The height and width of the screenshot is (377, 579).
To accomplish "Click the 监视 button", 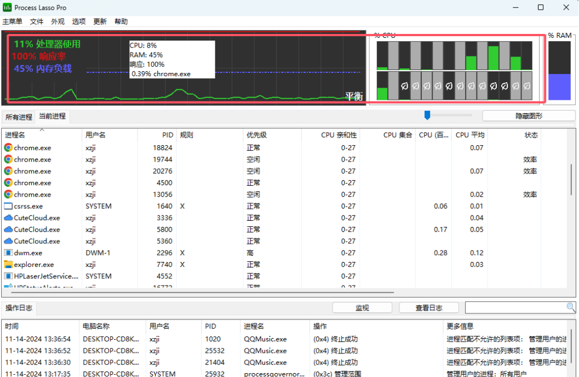I will point(362,308).
